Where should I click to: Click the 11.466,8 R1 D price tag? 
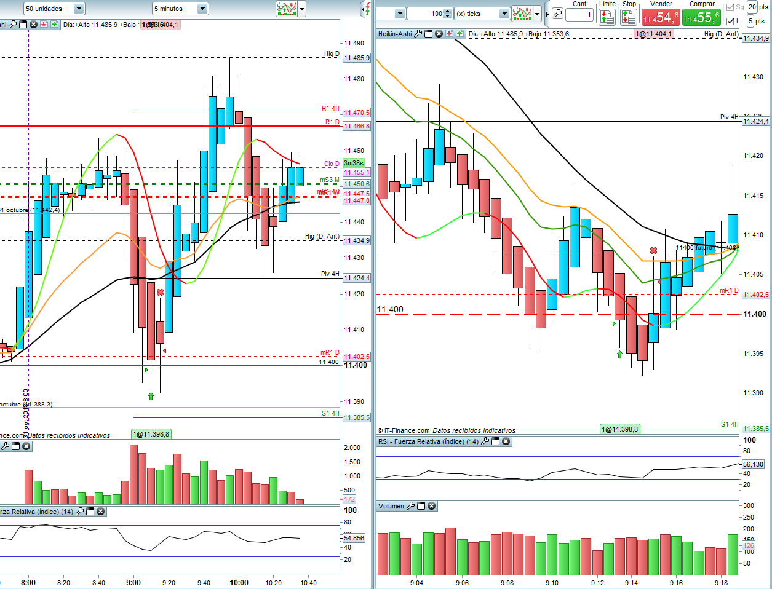coord(357,126)
